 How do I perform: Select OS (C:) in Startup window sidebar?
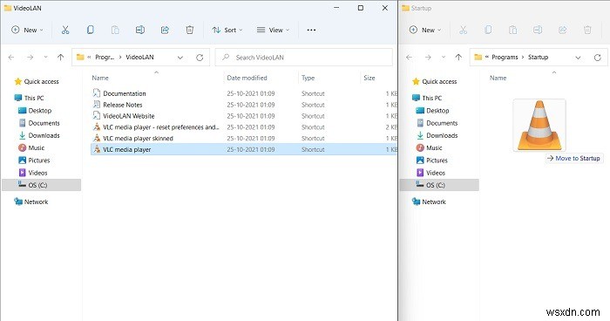pos(439,185)
